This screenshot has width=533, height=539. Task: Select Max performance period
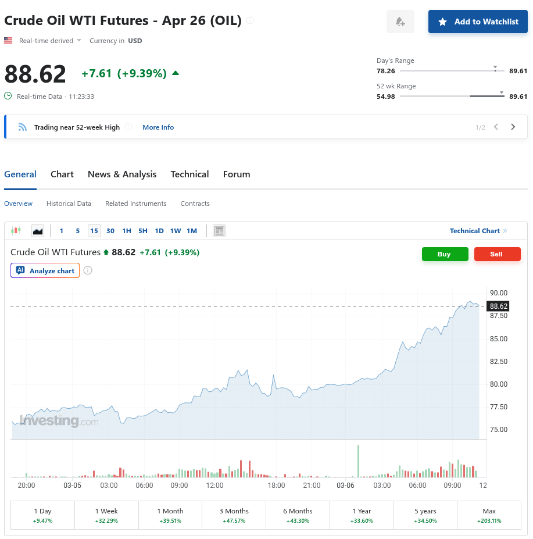click(x=489, y=515)
